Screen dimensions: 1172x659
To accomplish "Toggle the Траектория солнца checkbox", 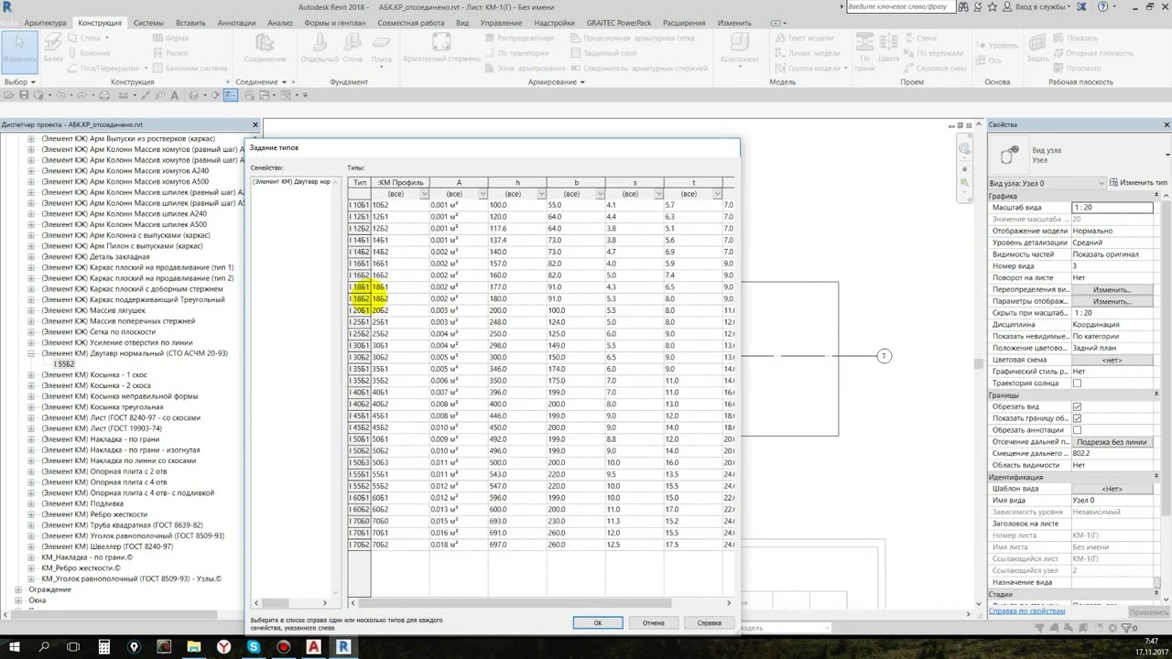I will tap(1077, 384).
